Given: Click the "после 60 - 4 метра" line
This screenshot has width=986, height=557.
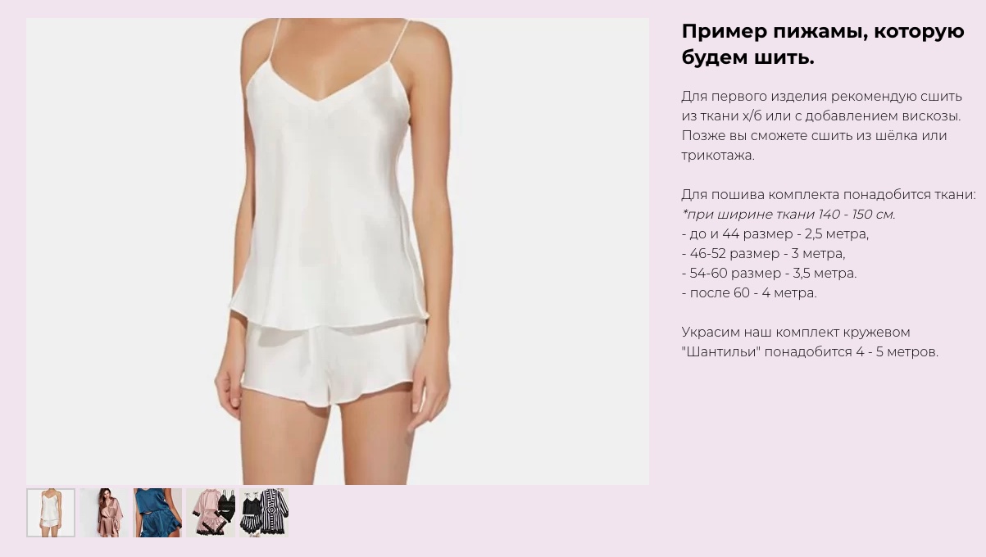Looking at the screenshot, I should pos(749,293).
